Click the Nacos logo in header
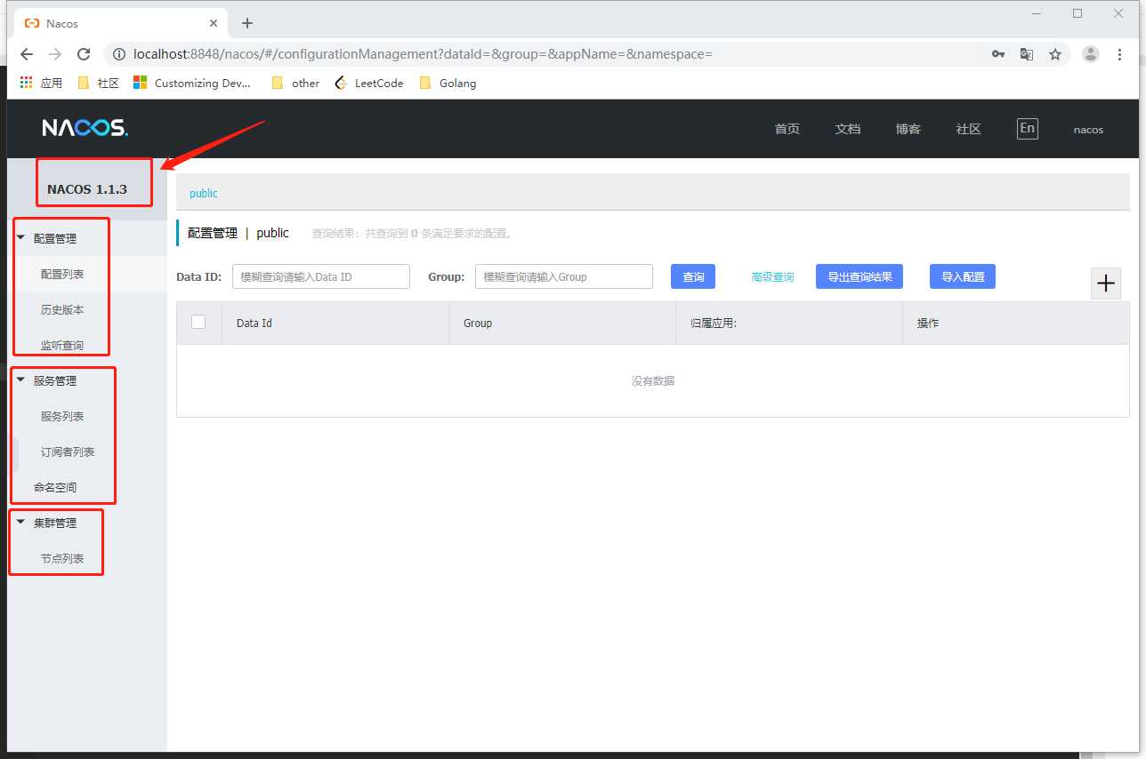The width and height of the screenshot is (1146, 759). pos(85,128)
